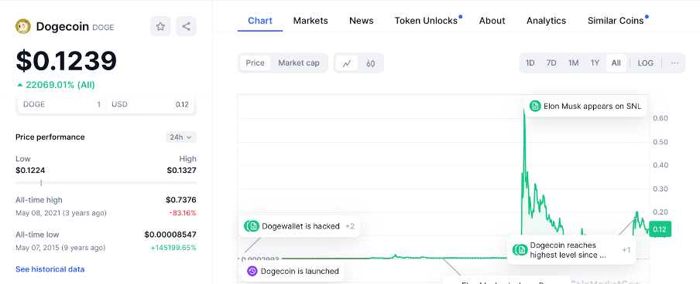Image resolution: width=700 pixels, height=284 pixels.
Task: Switch to the Markets tab
Action: [x=311, y=21]
